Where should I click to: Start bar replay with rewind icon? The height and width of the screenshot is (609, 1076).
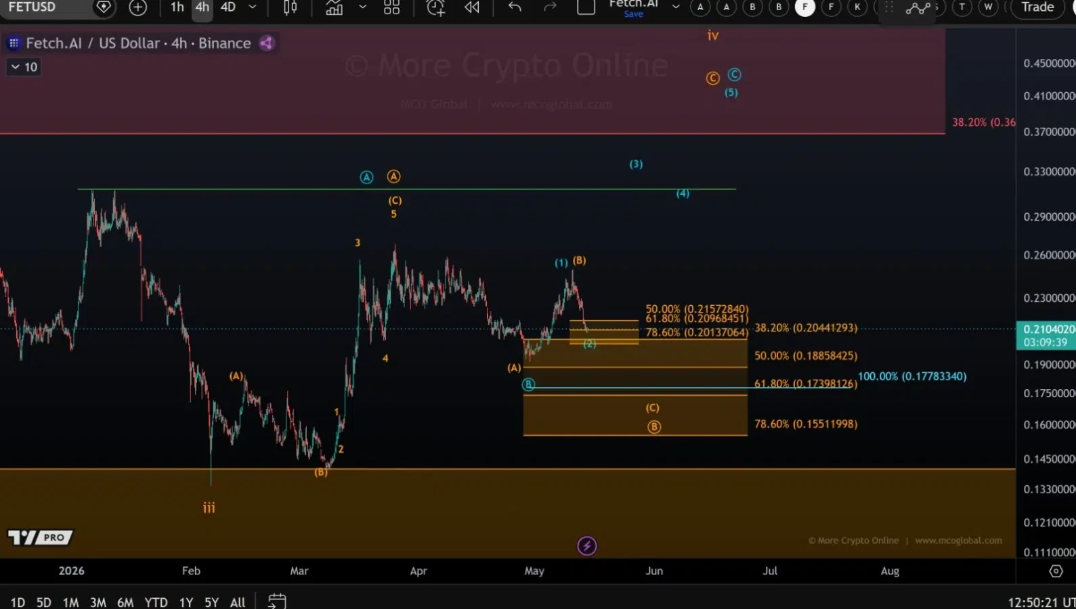click(472, 7)
